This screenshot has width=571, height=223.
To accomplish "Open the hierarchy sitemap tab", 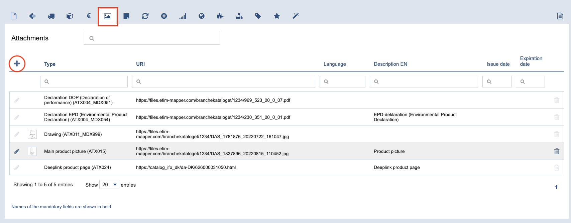I will [x=239, y=16].
